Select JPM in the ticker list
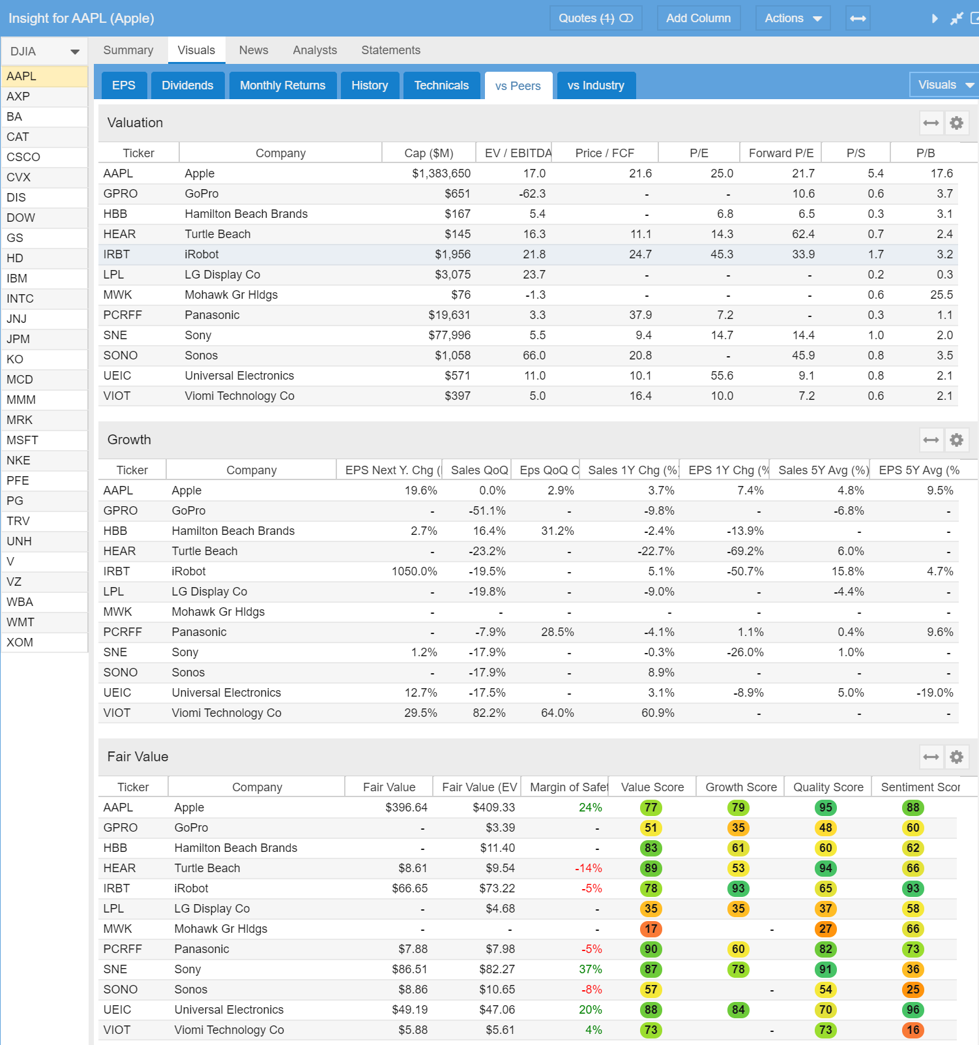Image resolution: width=979 pixels, height=1045 pixels. tap(44, 339)
